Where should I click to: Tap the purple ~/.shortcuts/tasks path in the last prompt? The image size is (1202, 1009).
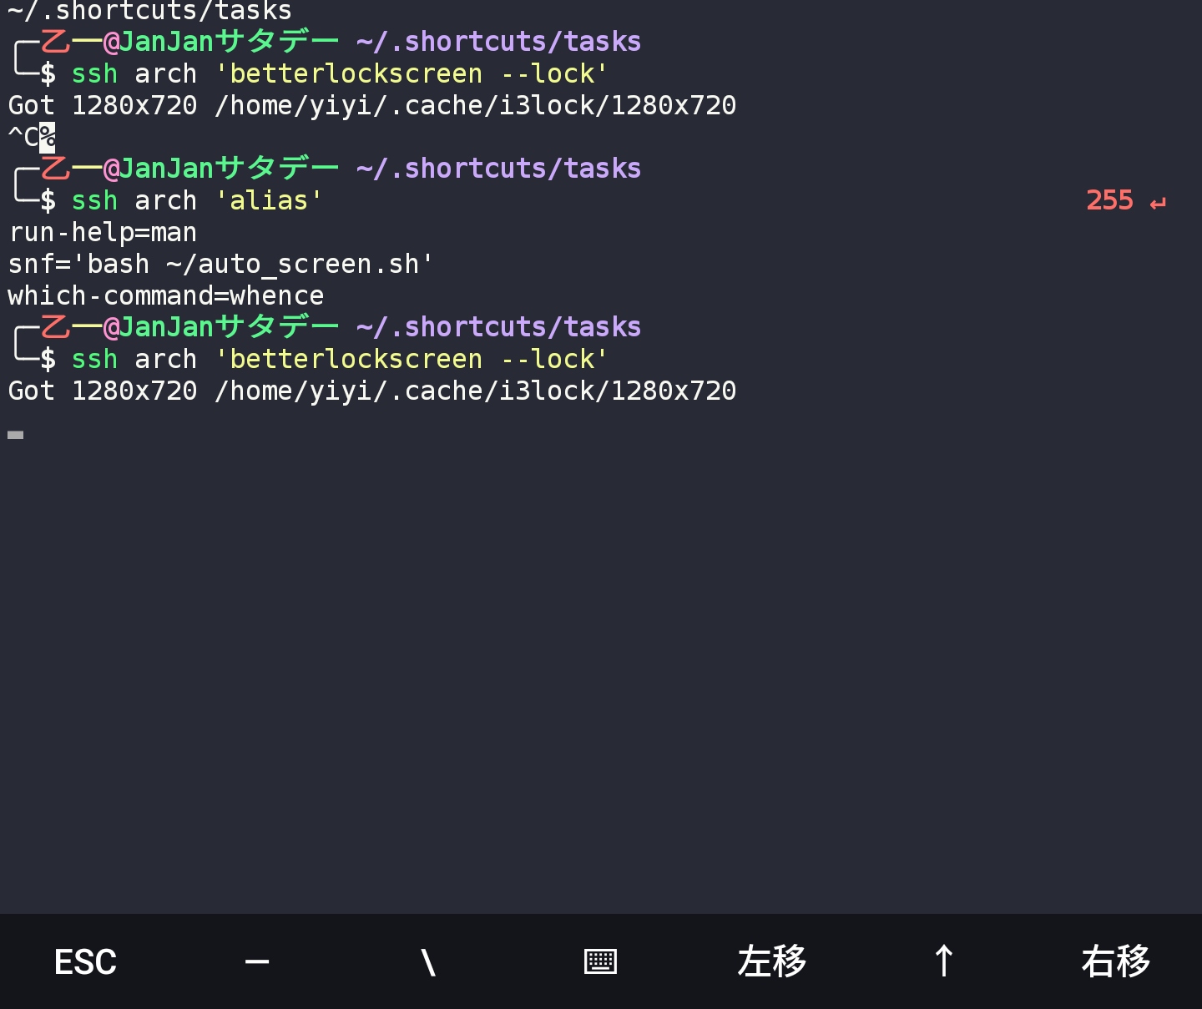(x=498, y=326)
